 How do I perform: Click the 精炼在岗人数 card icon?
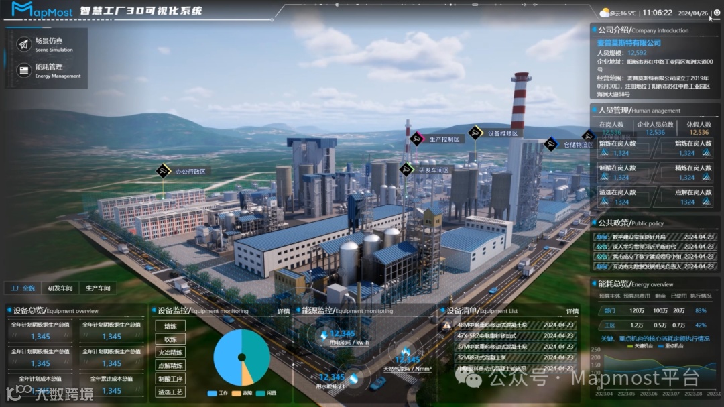(x=706, y=177)
